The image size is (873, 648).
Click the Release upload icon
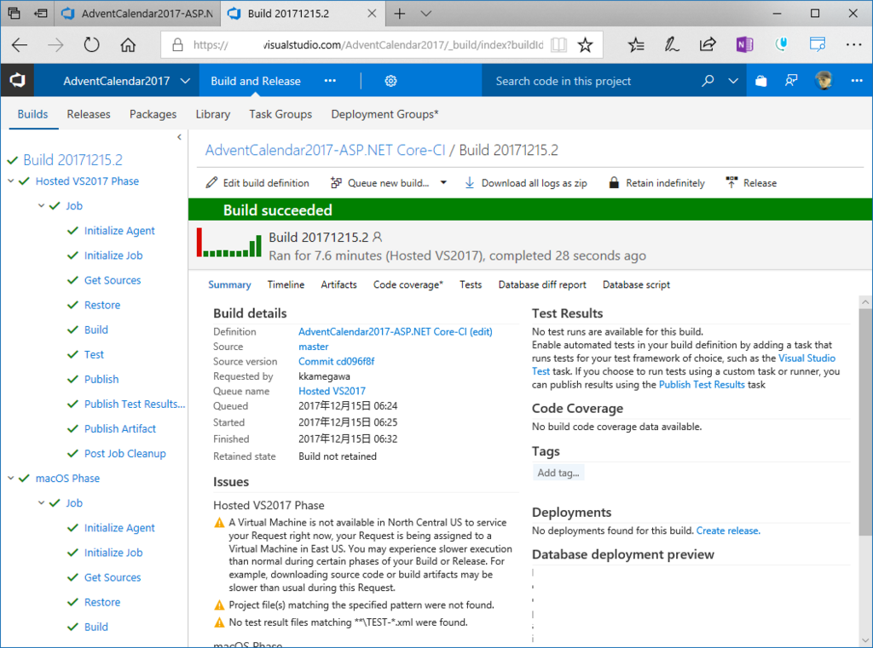pos(731,182)
